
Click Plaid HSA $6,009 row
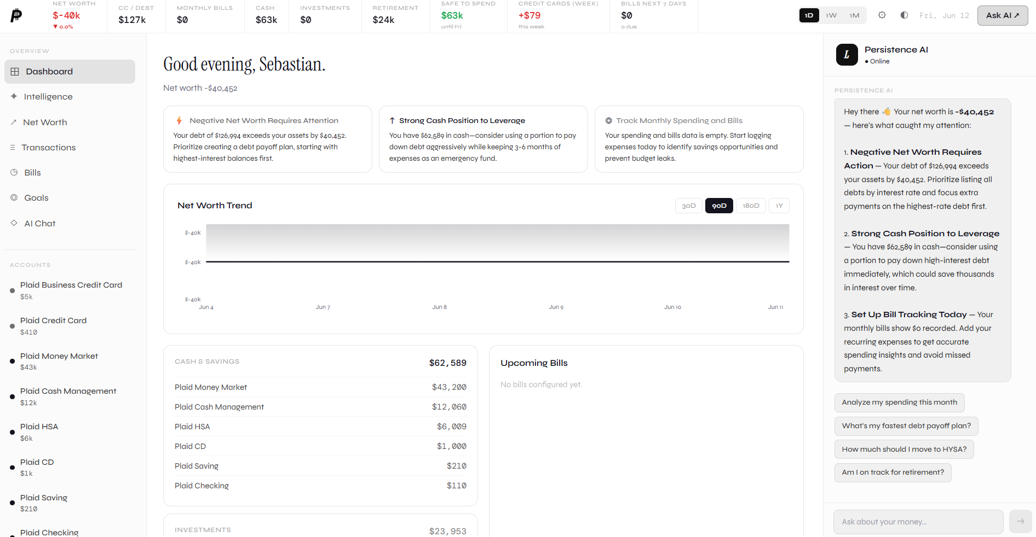pyautogui.click(x=320, y=427)
